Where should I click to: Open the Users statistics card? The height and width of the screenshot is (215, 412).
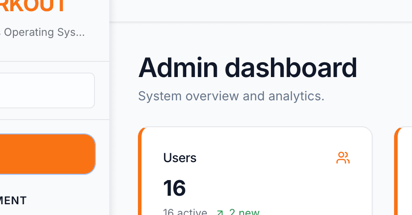(x=255, y=171)
